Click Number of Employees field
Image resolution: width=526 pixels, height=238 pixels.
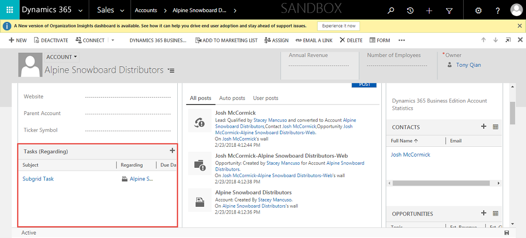(x=397, y=65)
